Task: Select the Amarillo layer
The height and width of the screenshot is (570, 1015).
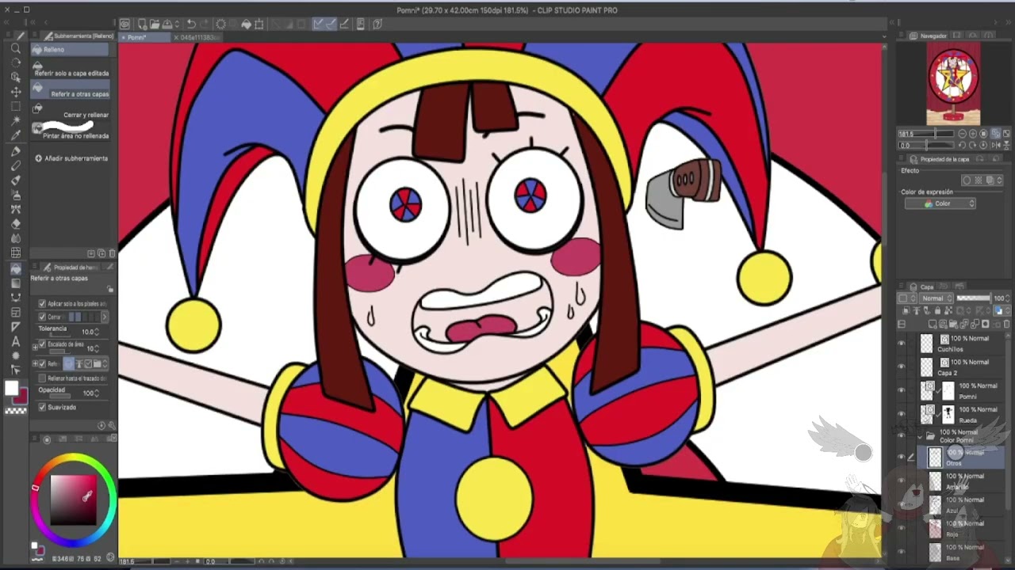Action: coord(962,481)
